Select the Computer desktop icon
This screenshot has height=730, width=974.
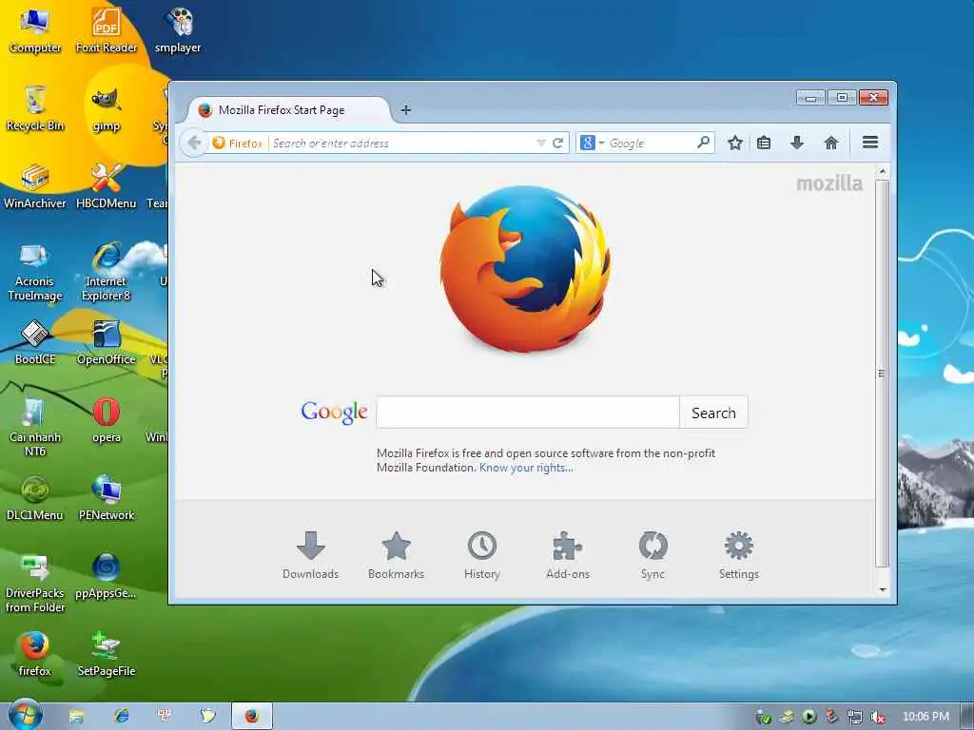click(35, 29)
